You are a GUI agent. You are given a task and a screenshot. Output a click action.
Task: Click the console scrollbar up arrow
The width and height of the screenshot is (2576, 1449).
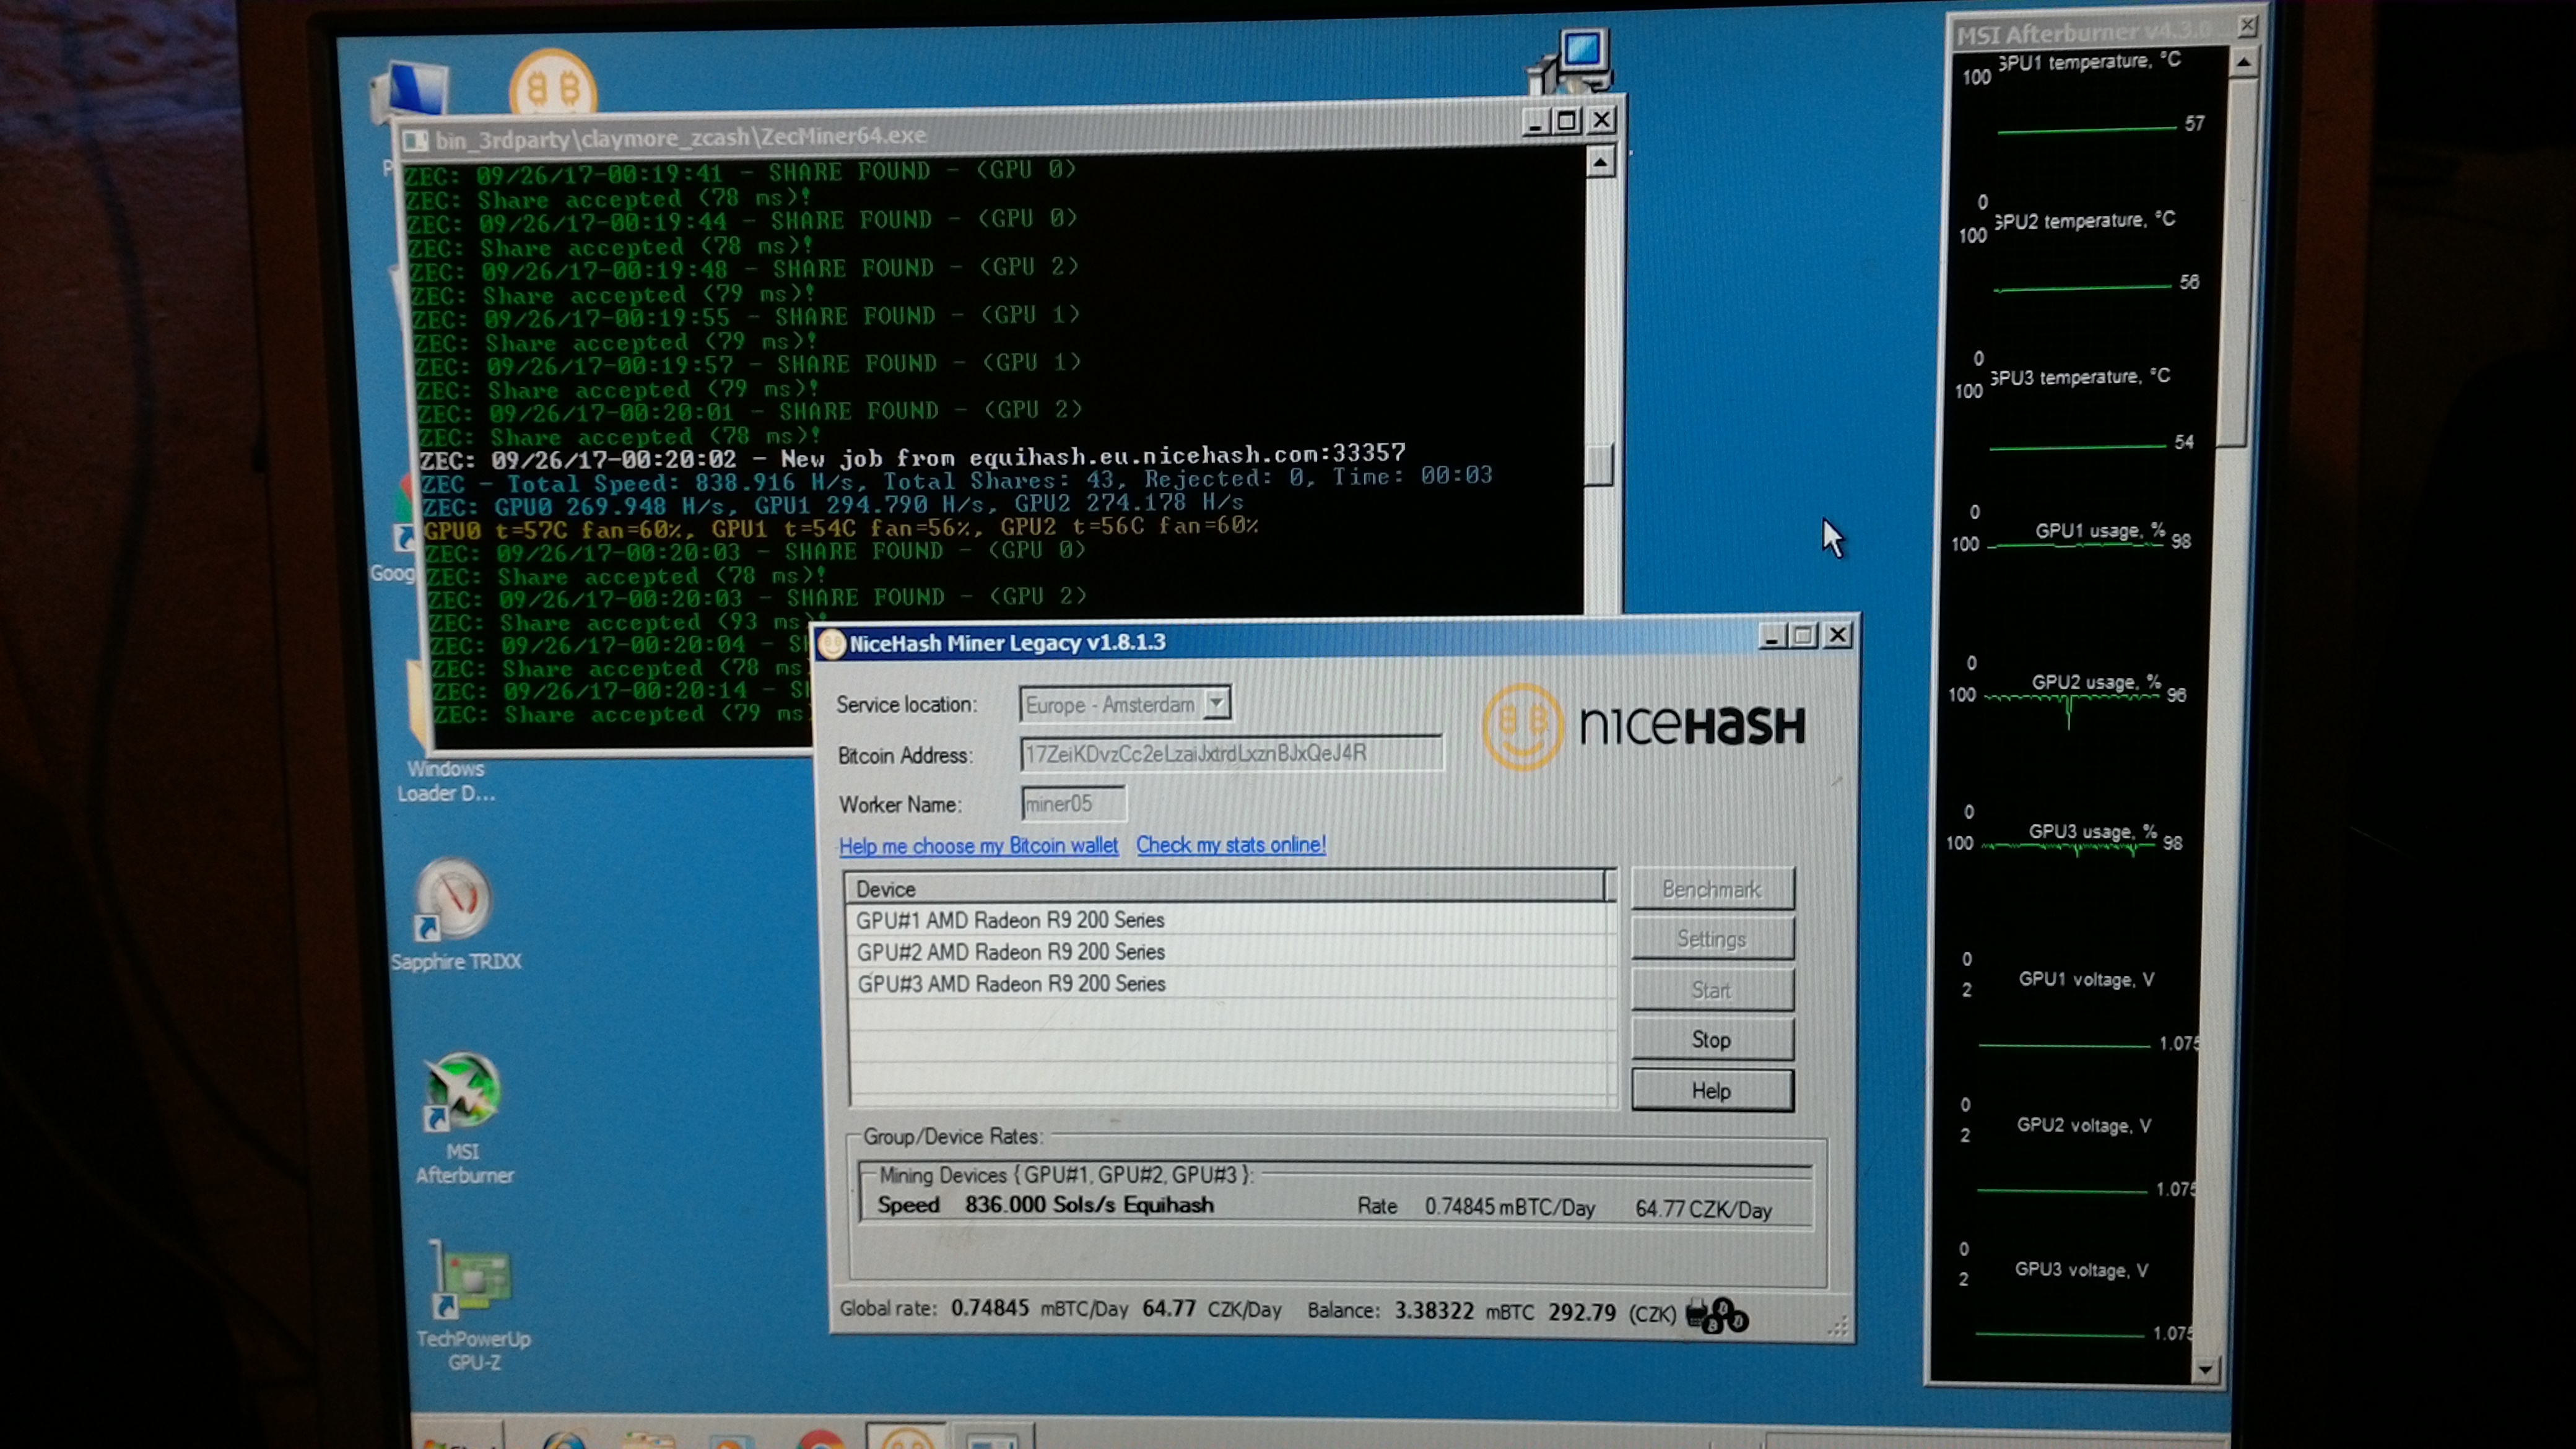1601,162
